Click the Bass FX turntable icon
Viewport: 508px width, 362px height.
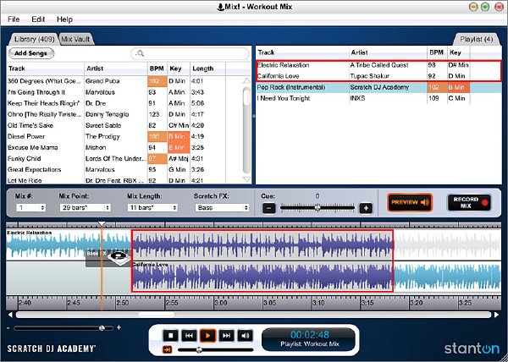(x=118, y=257)
